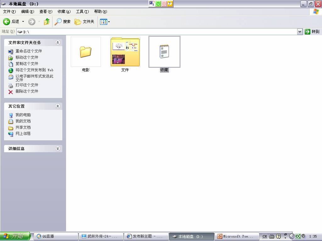The width and height of the screenshot is (322, 241).
Task: Switch to Microsoft PowerPoint taskbar button
Action: pyautogui.click(x=236, y=236)
